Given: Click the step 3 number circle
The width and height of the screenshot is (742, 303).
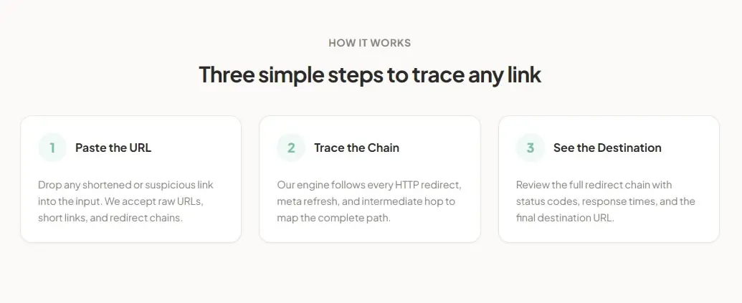Looking at the screenshot, I should (x=530, y=148).
